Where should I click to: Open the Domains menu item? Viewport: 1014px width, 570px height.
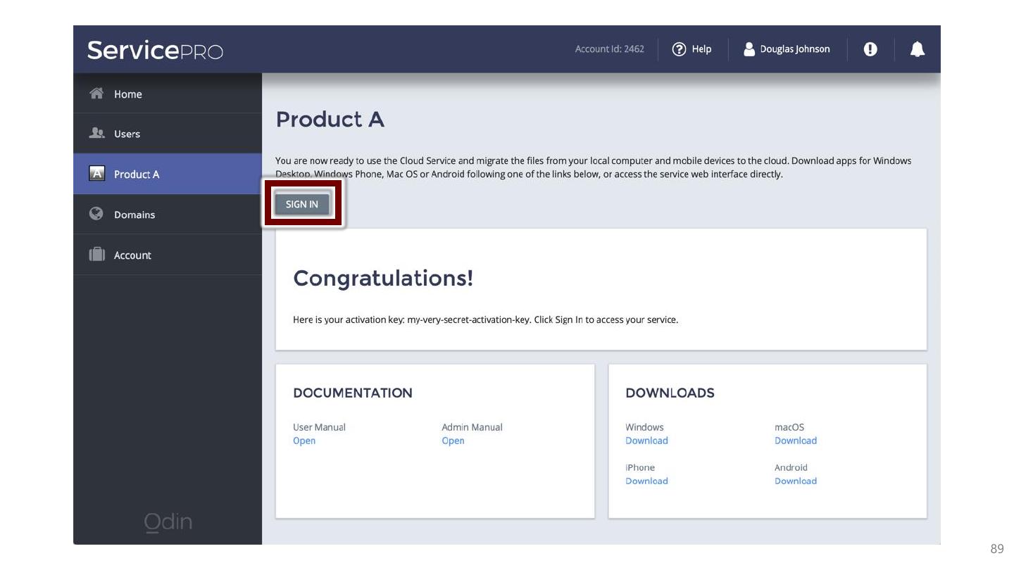coord(134,215)
